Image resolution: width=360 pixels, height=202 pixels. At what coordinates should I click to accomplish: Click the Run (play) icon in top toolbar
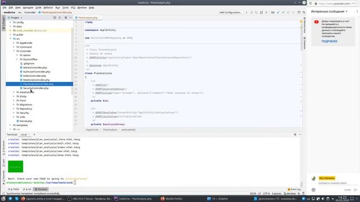click(x=246, y=12)
